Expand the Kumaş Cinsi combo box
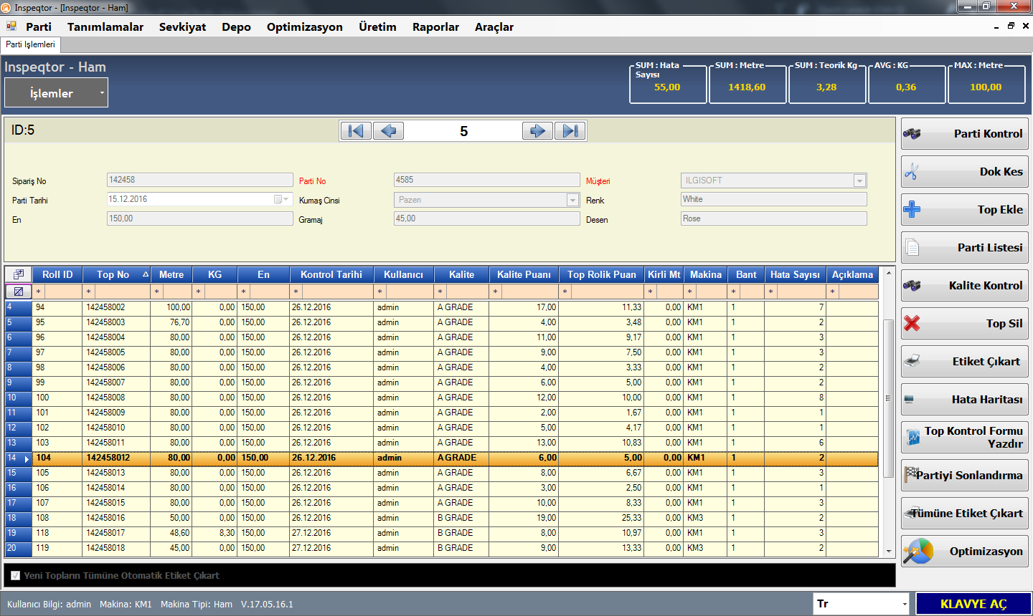This screenshot has height=616, width=1033. [572, 200]
